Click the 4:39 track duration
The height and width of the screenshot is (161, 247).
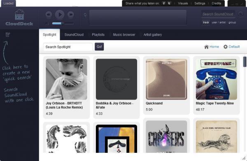(x=49, y=113)
